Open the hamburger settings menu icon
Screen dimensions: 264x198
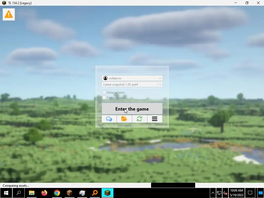click(155, 119)
